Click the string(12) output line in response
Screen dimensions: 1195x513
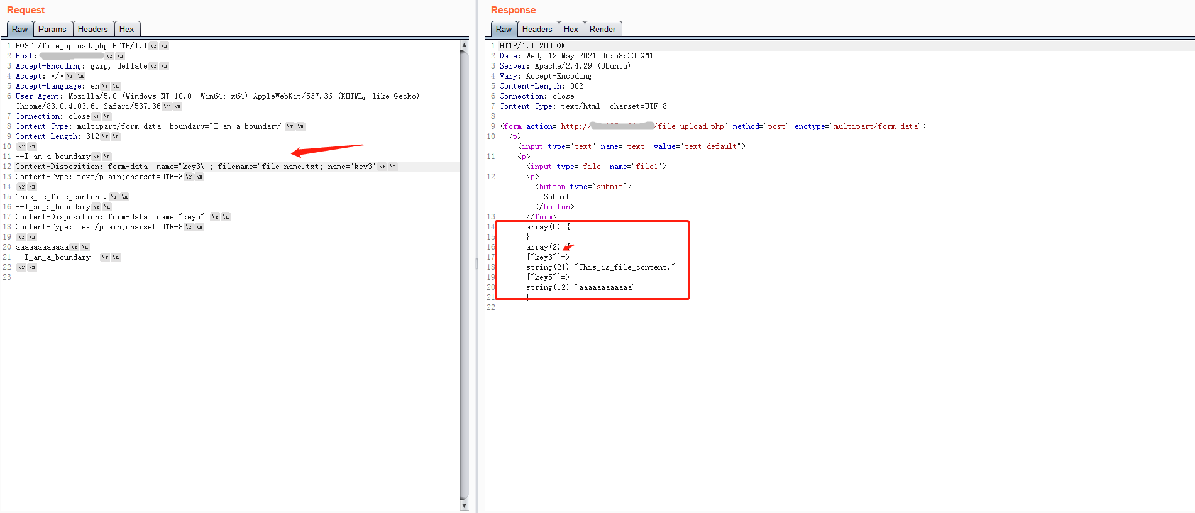(x=580, y=287)
